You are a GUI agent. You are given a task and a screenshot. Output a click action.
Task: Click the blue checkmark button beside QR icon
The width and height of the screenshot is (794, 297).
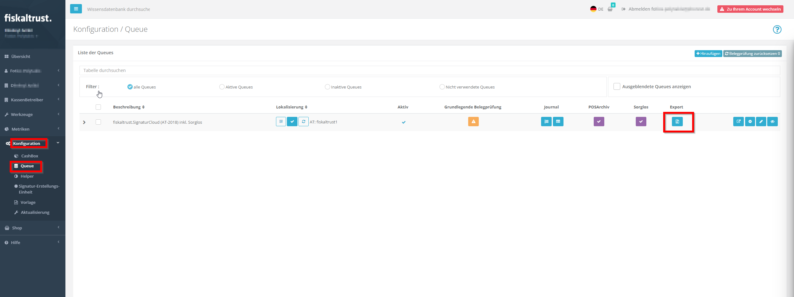click(292, 122)
